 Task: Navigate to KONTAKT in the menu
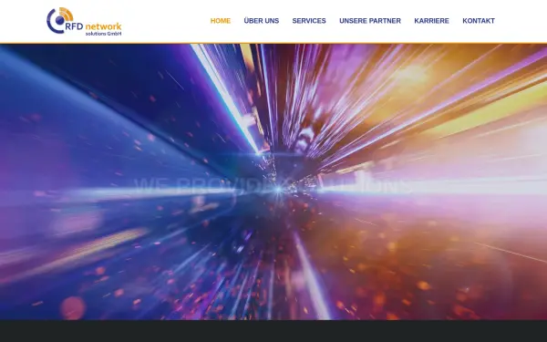click(479, 21)
